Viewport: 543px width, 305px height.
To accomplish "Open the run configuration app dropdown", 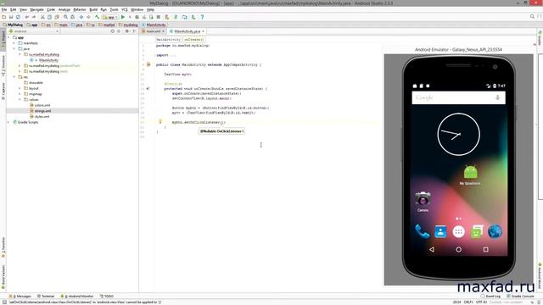I will pyautogui.click(x=109, y=17).
